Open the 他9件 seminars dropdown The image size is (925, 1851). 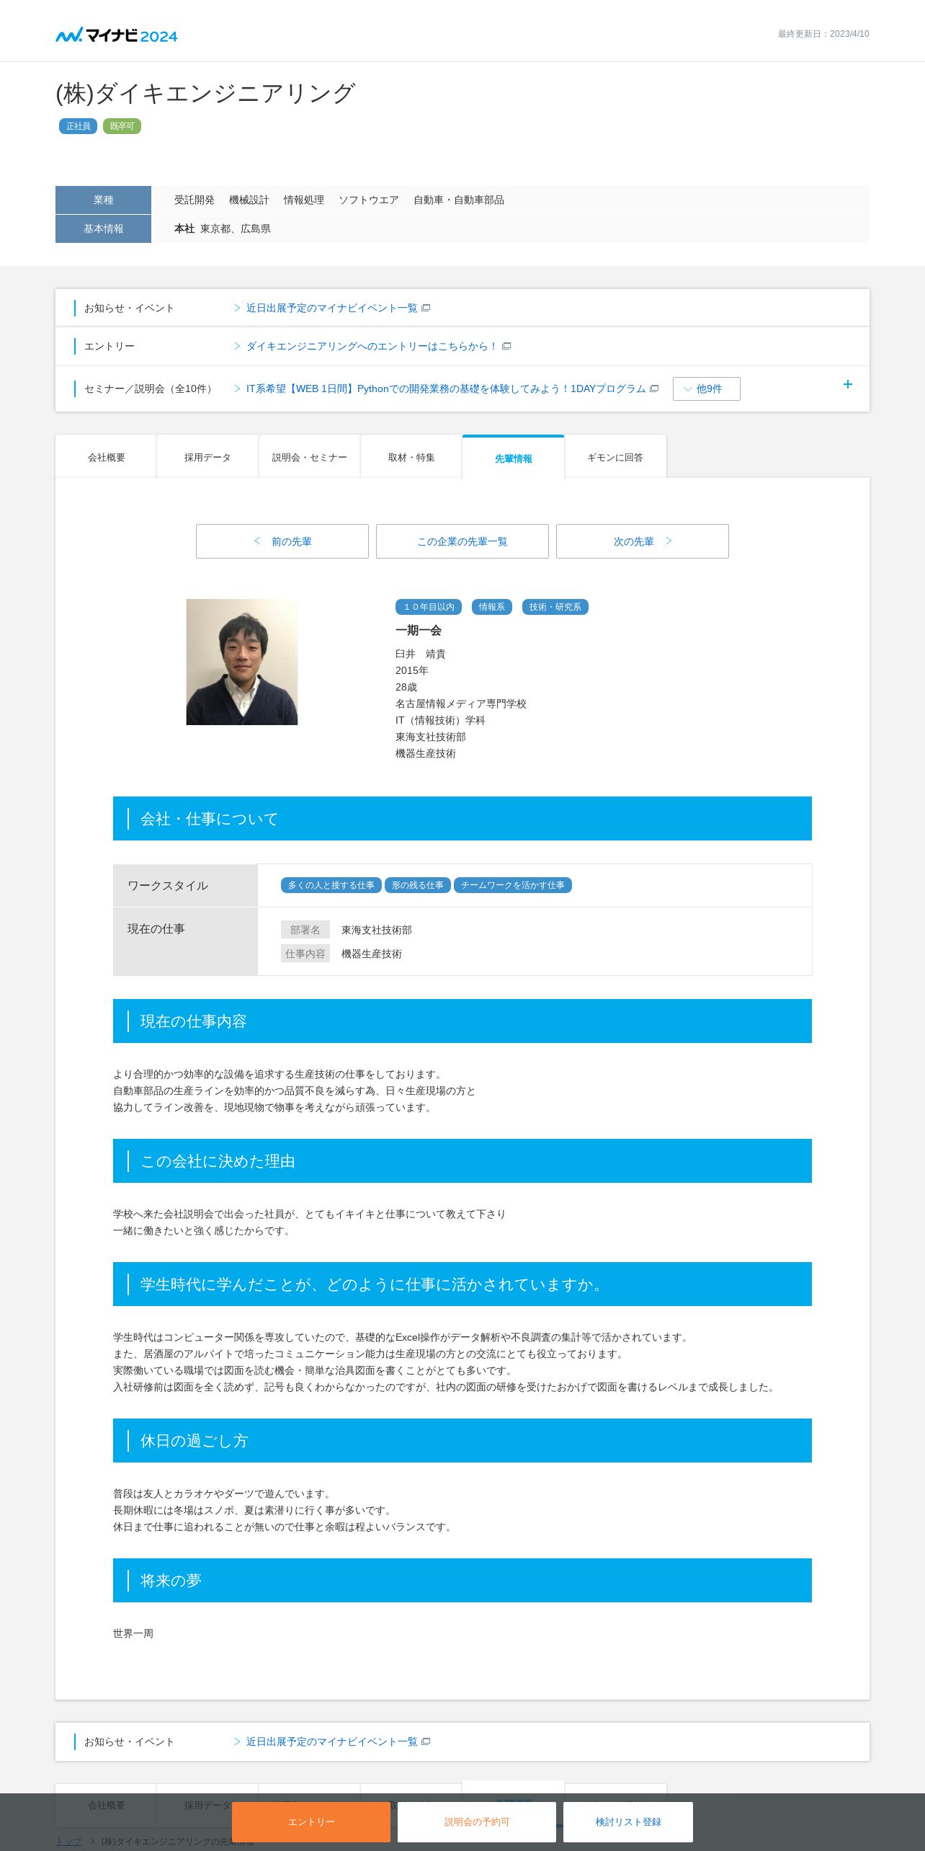706,389
